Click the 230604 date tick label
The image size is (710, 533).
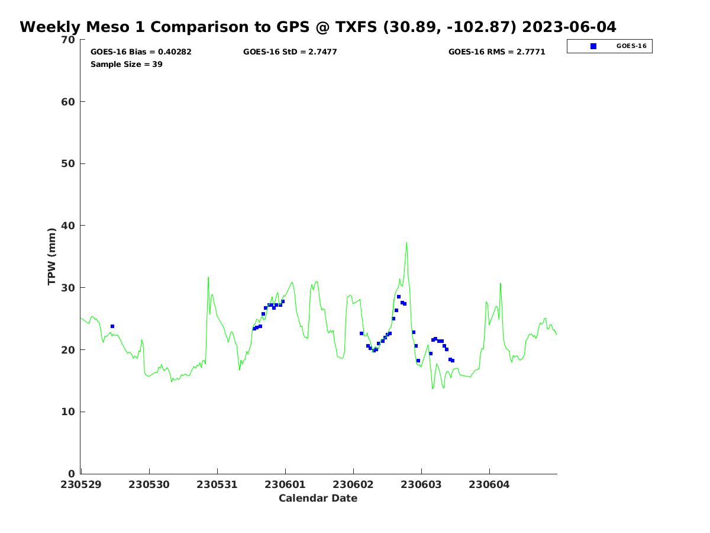pos(489,484)
